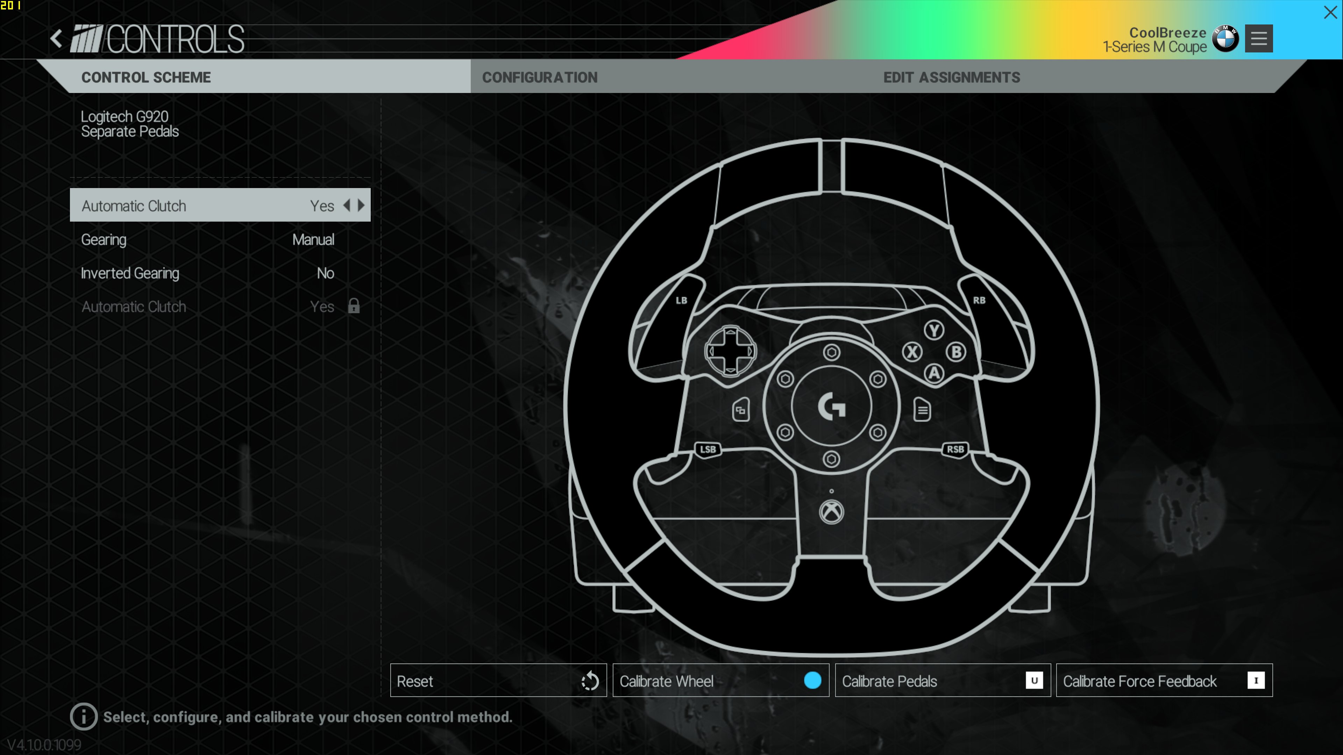Click the Logitech G logo at wheel center
This screenshot has width=1343, height=755.
coord(831,407)
